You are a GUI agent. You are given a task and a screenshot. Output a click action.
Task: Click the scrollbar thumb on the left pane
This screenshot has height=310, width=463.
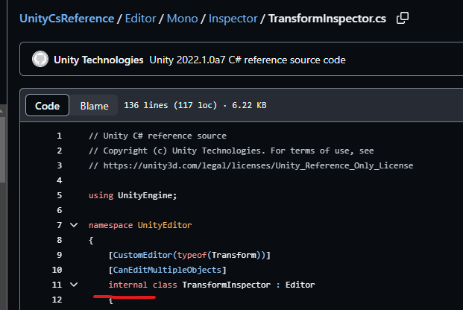[3, 150]
